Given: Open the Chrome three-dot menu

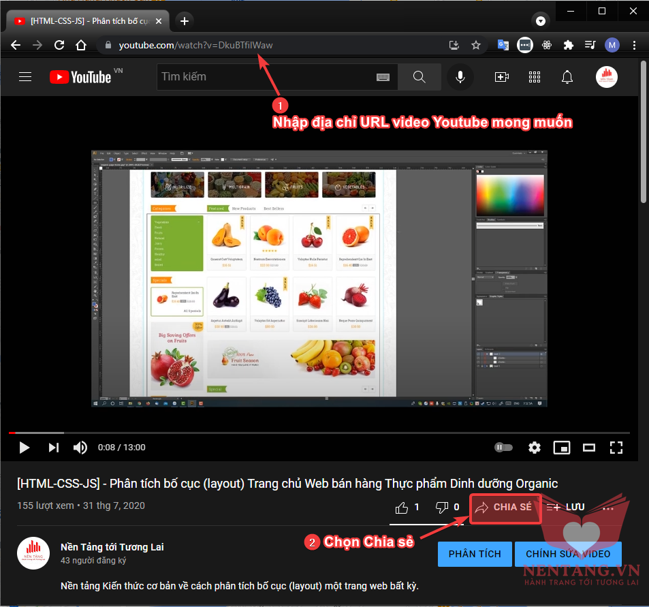Looking at the screenshot, I should point(635,46).
